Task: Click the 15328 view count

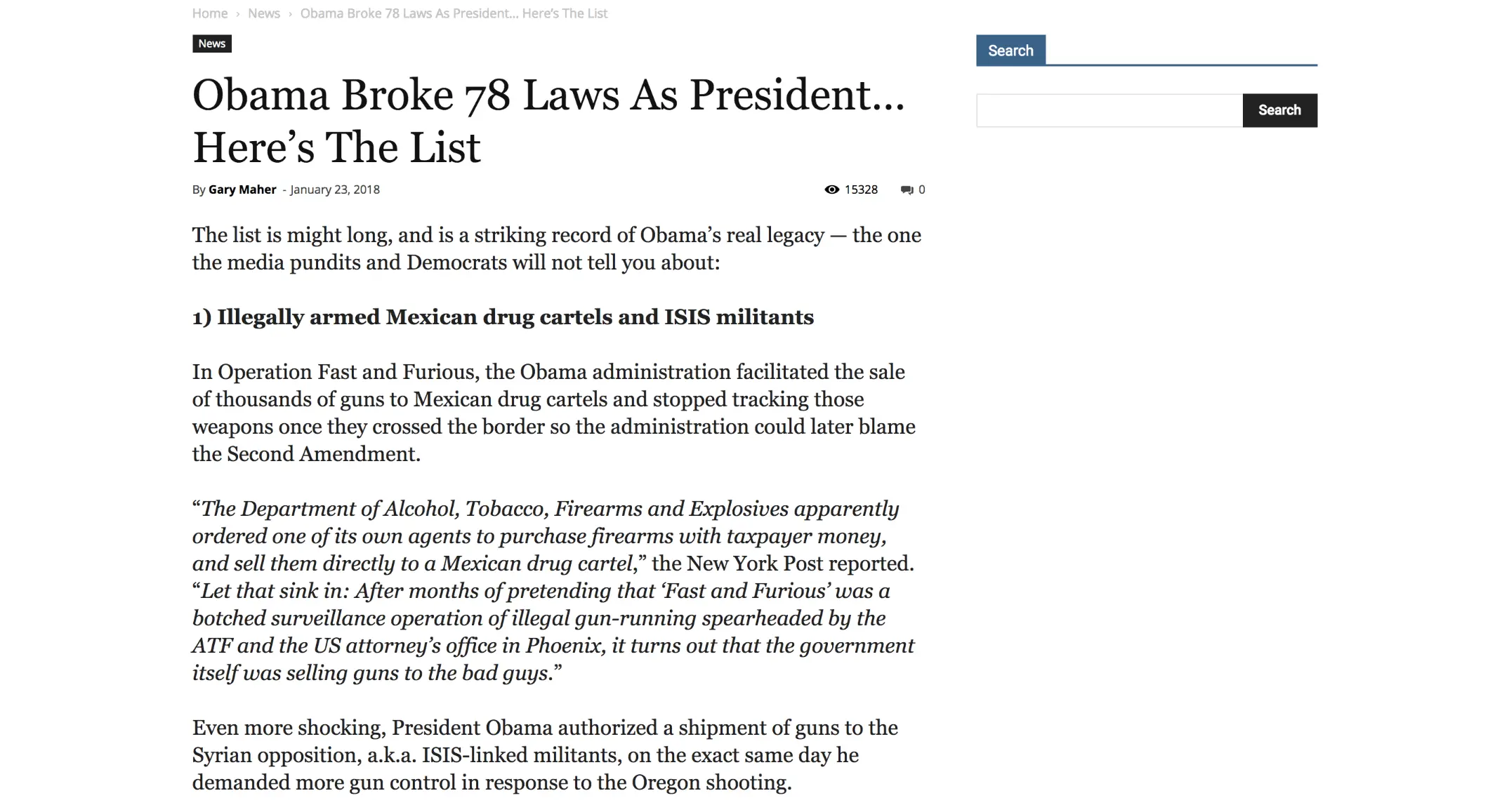Action: (861, 189)
